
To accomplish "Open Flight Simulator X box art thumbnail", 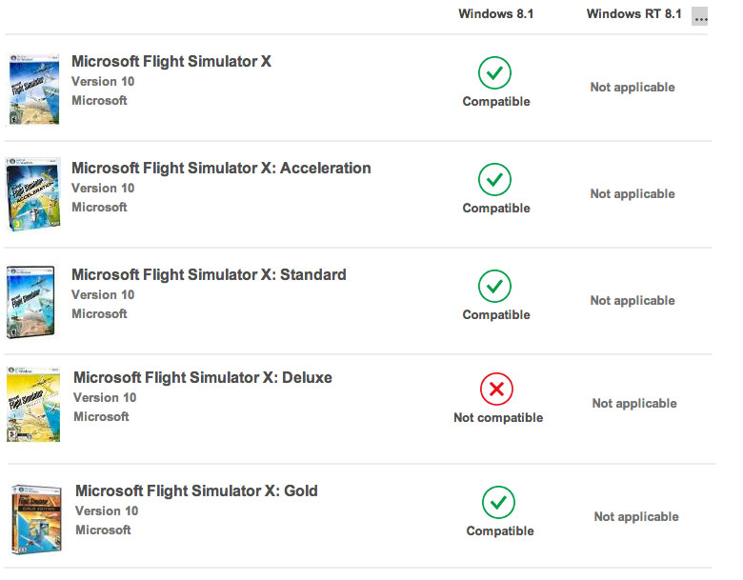I will coord(34,90).
